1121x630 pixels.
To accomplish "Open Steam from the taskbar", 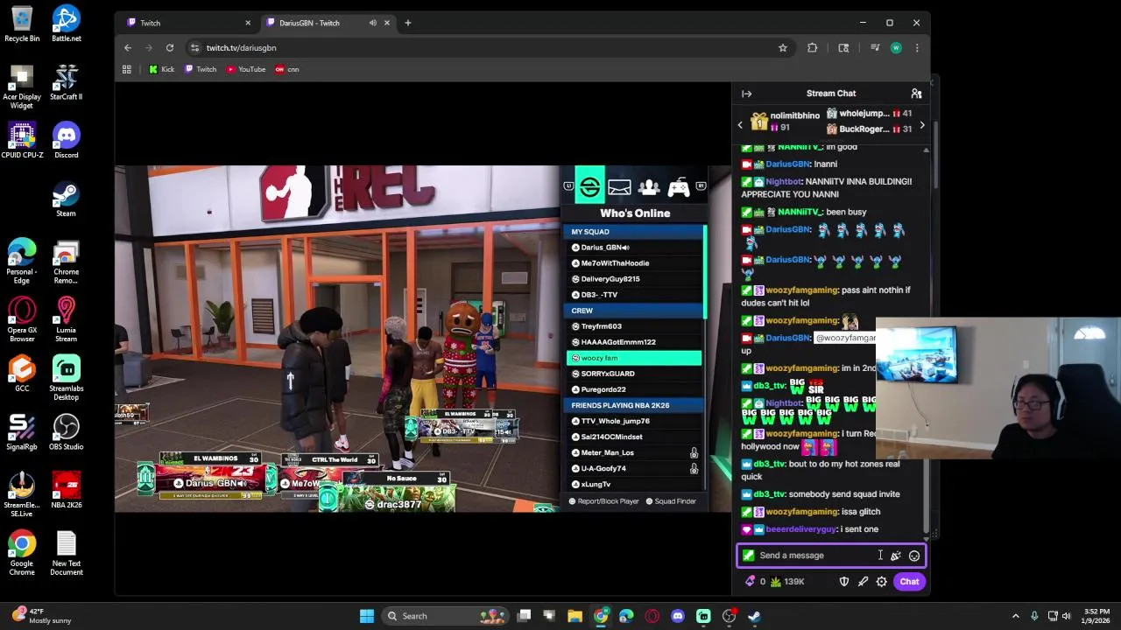I will [754, 616].
